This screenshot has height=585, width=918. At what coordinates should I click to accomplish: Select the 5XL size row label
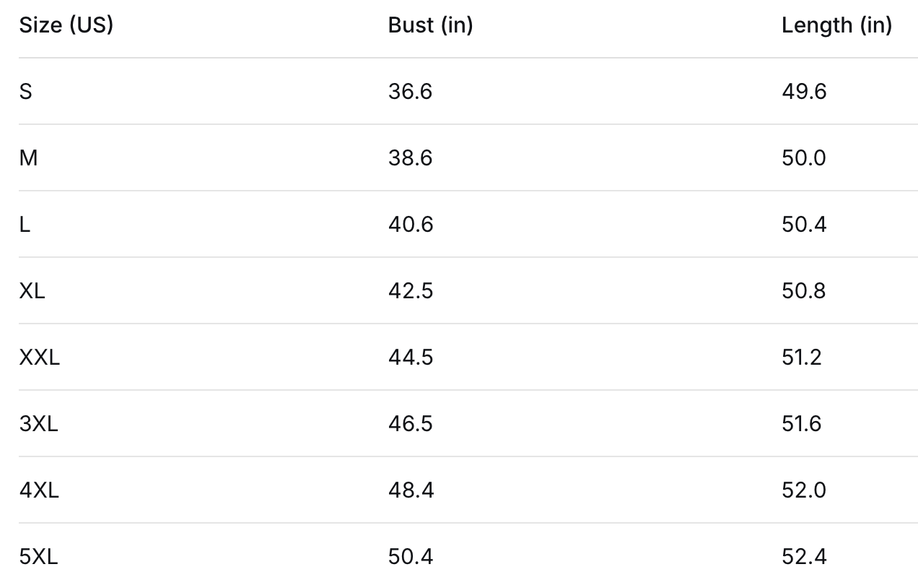point(38,557)
